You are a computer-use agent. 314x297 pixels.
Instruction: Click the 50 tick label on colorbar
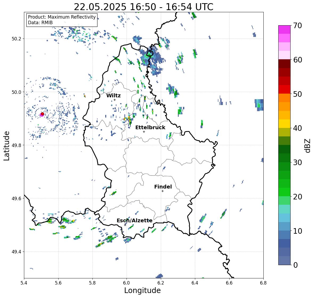point(297,94)
